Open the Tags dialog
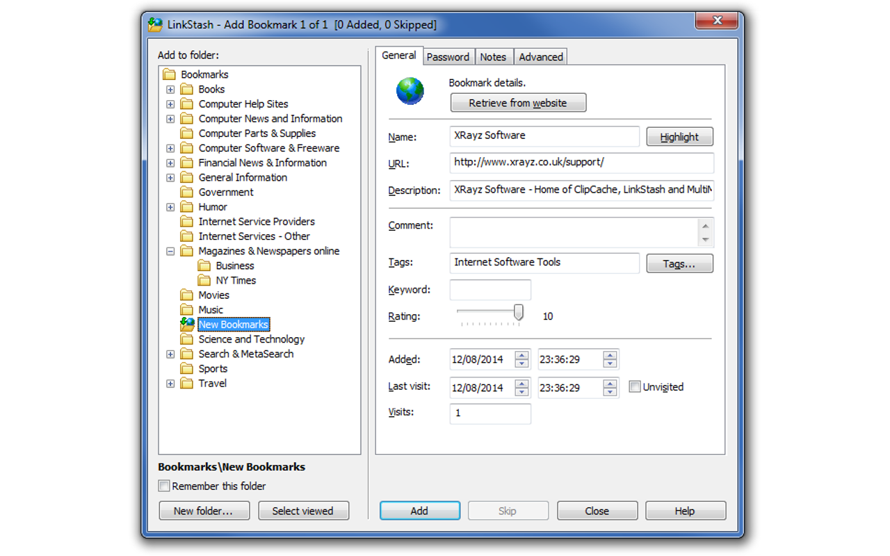 679,263
